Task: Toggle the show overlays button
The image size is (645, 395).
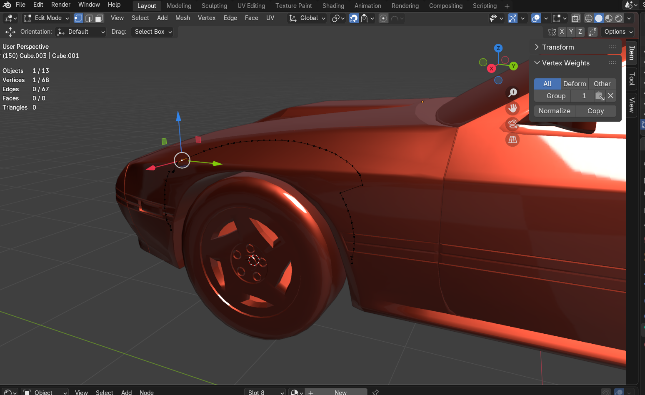Action: click(536, 18)
